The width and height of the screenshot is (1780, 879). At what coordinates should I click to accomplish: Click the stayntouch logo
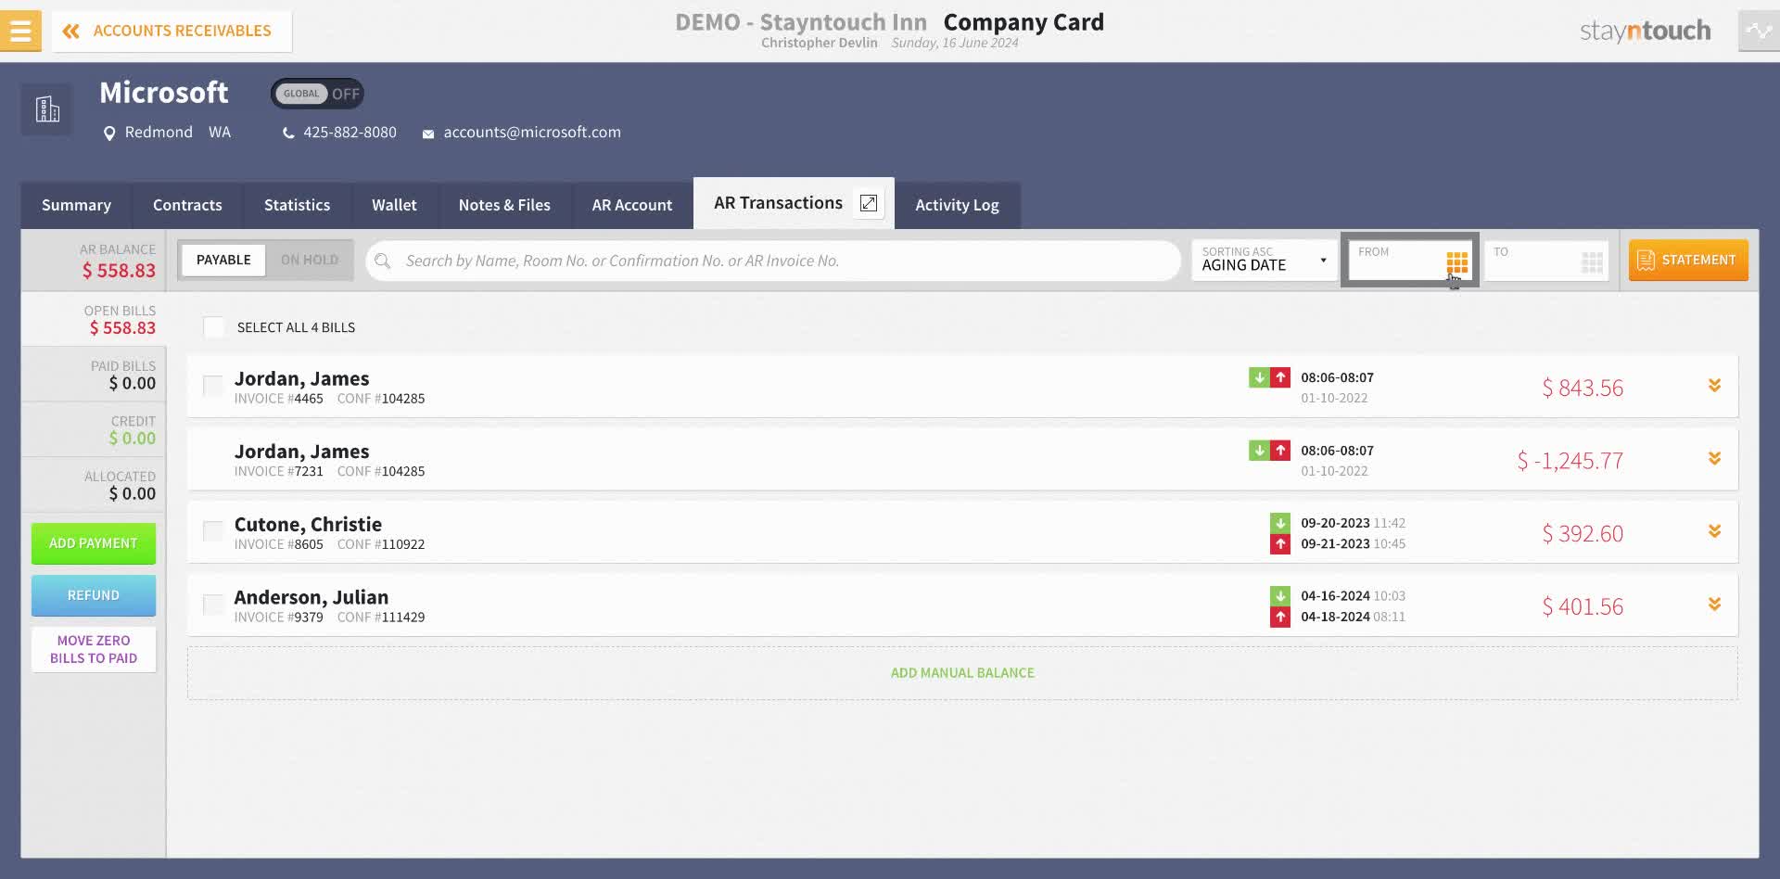point(1646,31)
